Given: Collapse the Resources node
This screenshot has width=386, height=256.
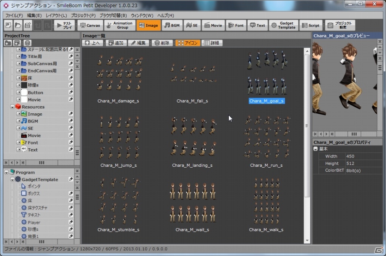Looking at the screenshot, I should 12,107.
